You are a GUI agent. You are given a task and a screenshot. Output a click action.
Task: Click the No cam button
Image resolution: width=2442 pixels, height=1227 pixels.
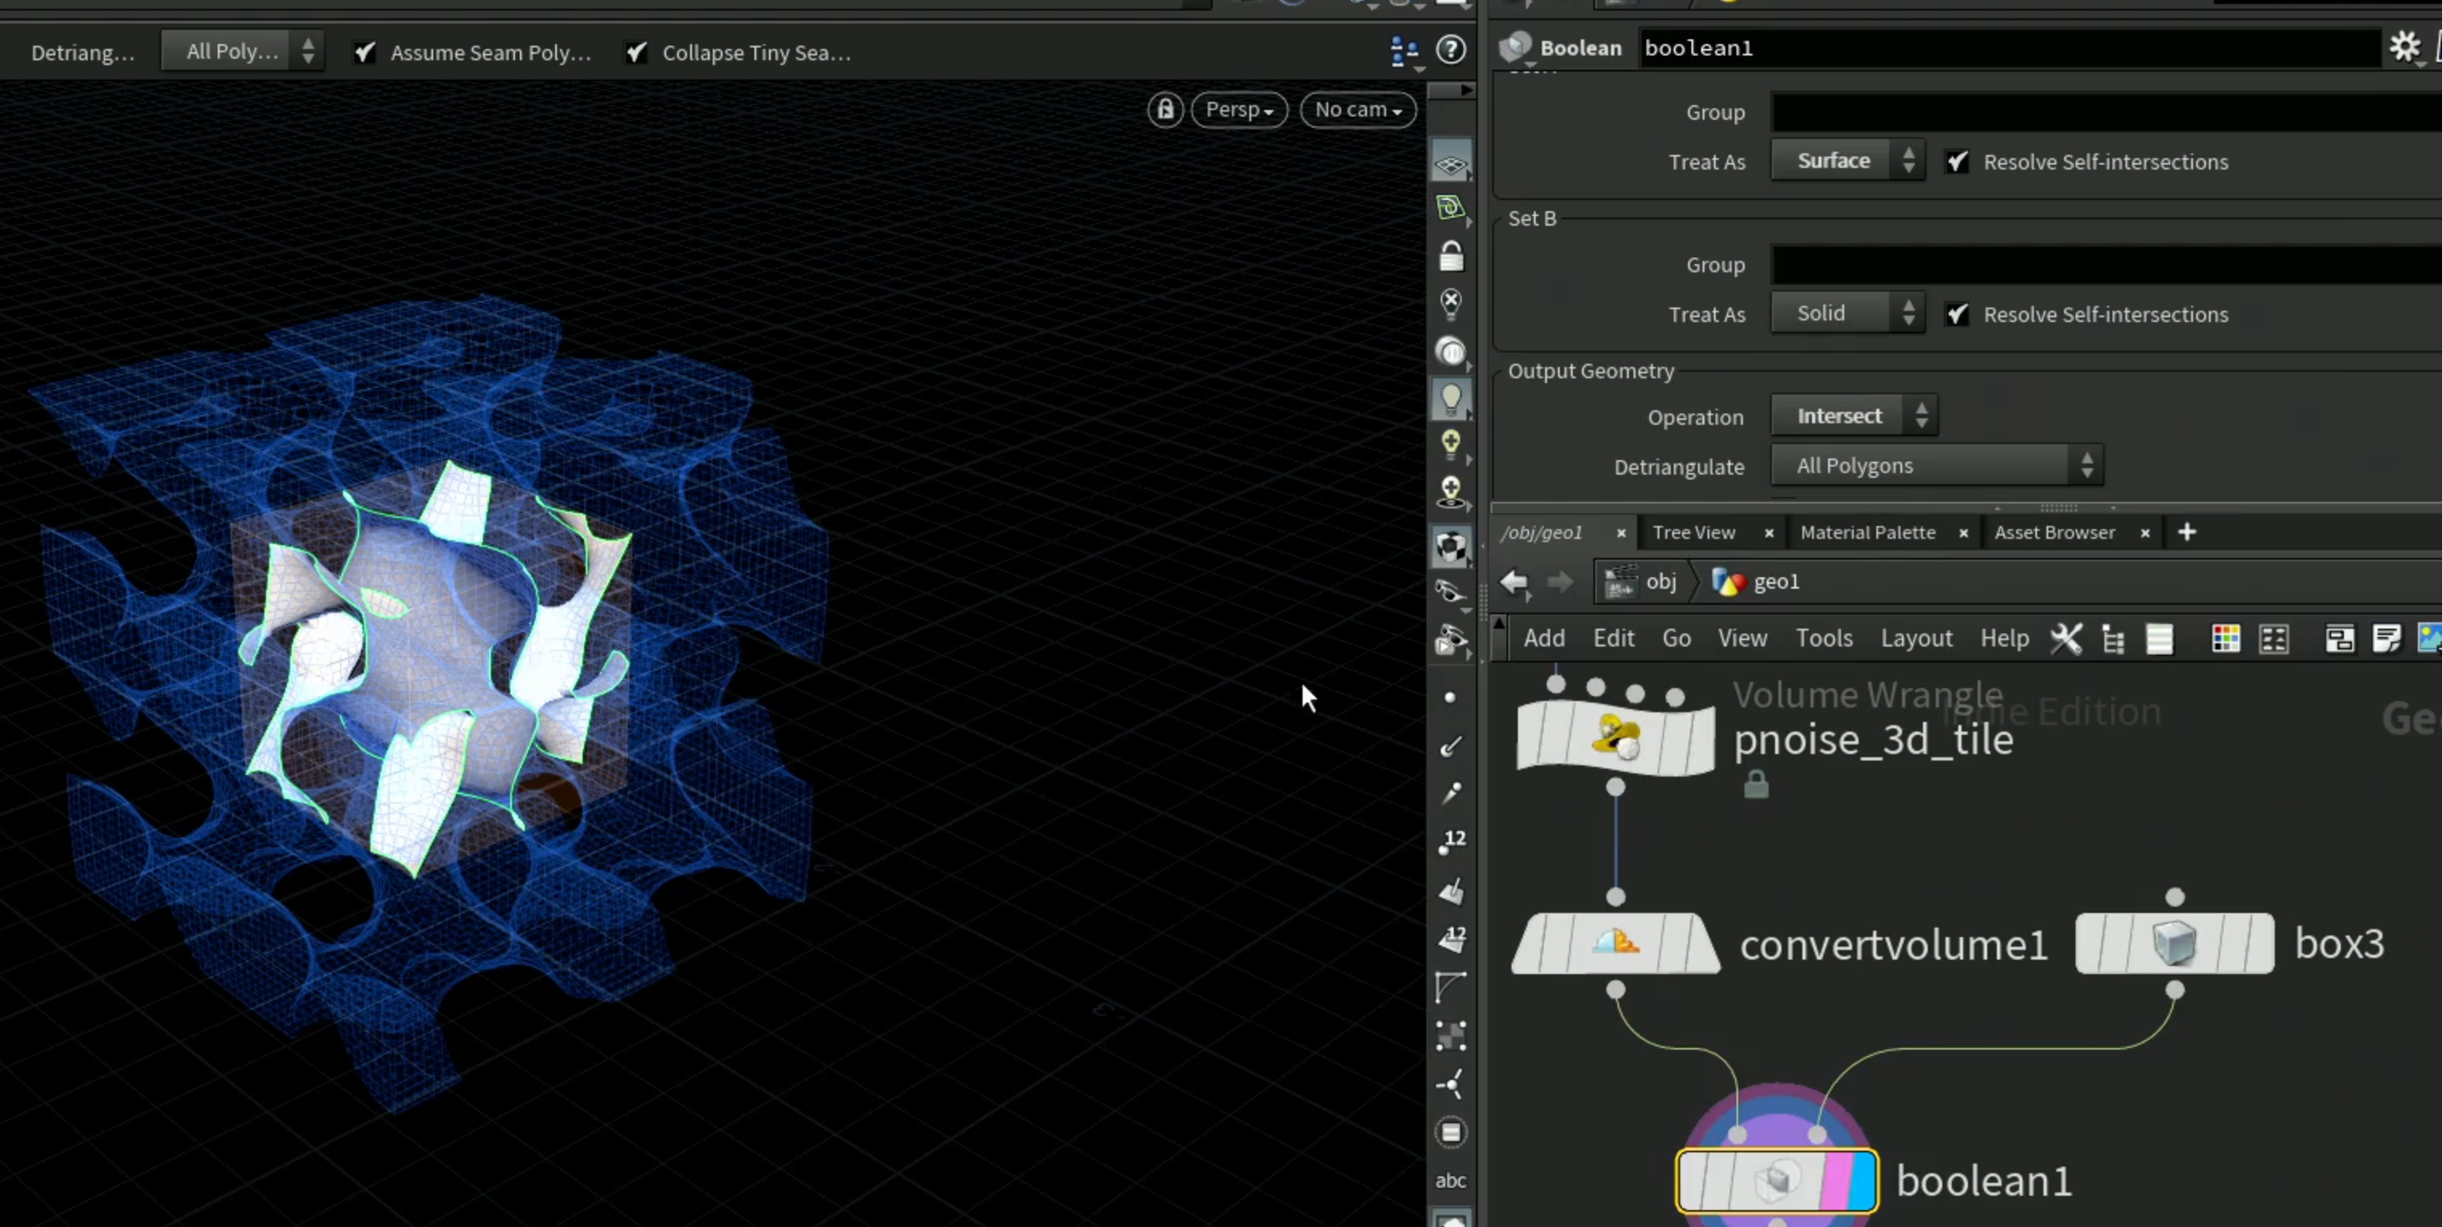(1357, 110)
